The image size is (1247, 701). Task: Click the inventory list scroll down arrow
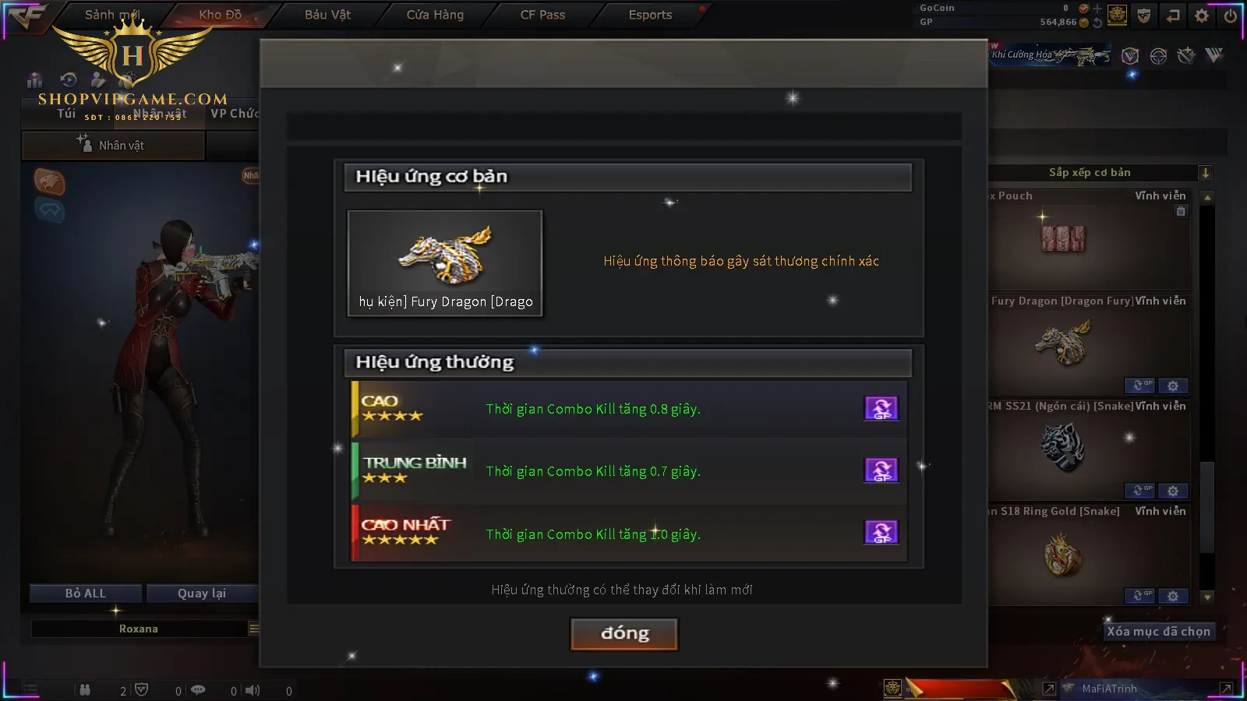click(1207, 597)
